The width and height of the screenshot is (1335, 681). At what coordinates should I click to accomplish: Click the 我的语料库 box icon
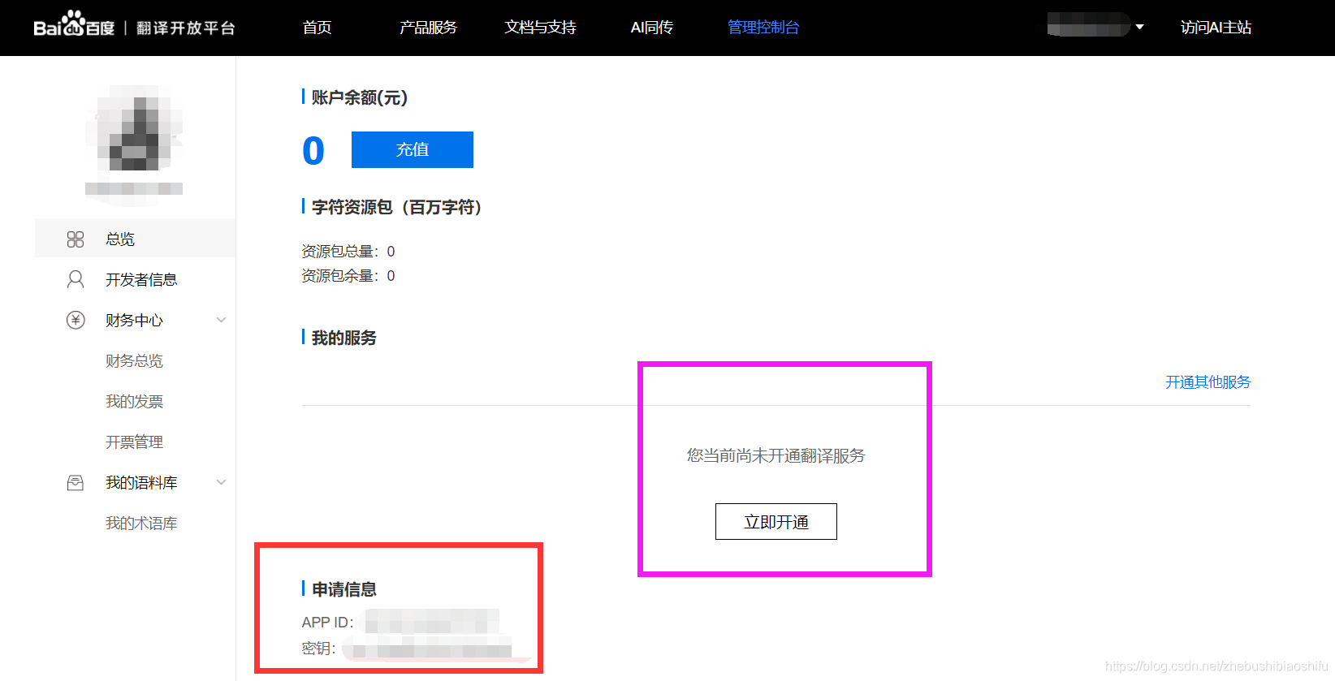(76, 483)
